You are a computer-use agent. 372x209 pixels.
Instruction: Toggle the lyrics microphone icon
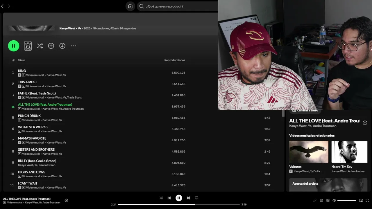click(315, 200)
